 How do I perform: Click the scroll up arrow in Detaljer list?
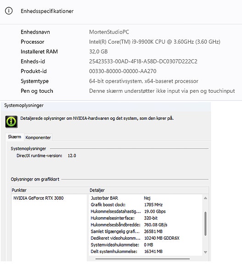[205, 198]
